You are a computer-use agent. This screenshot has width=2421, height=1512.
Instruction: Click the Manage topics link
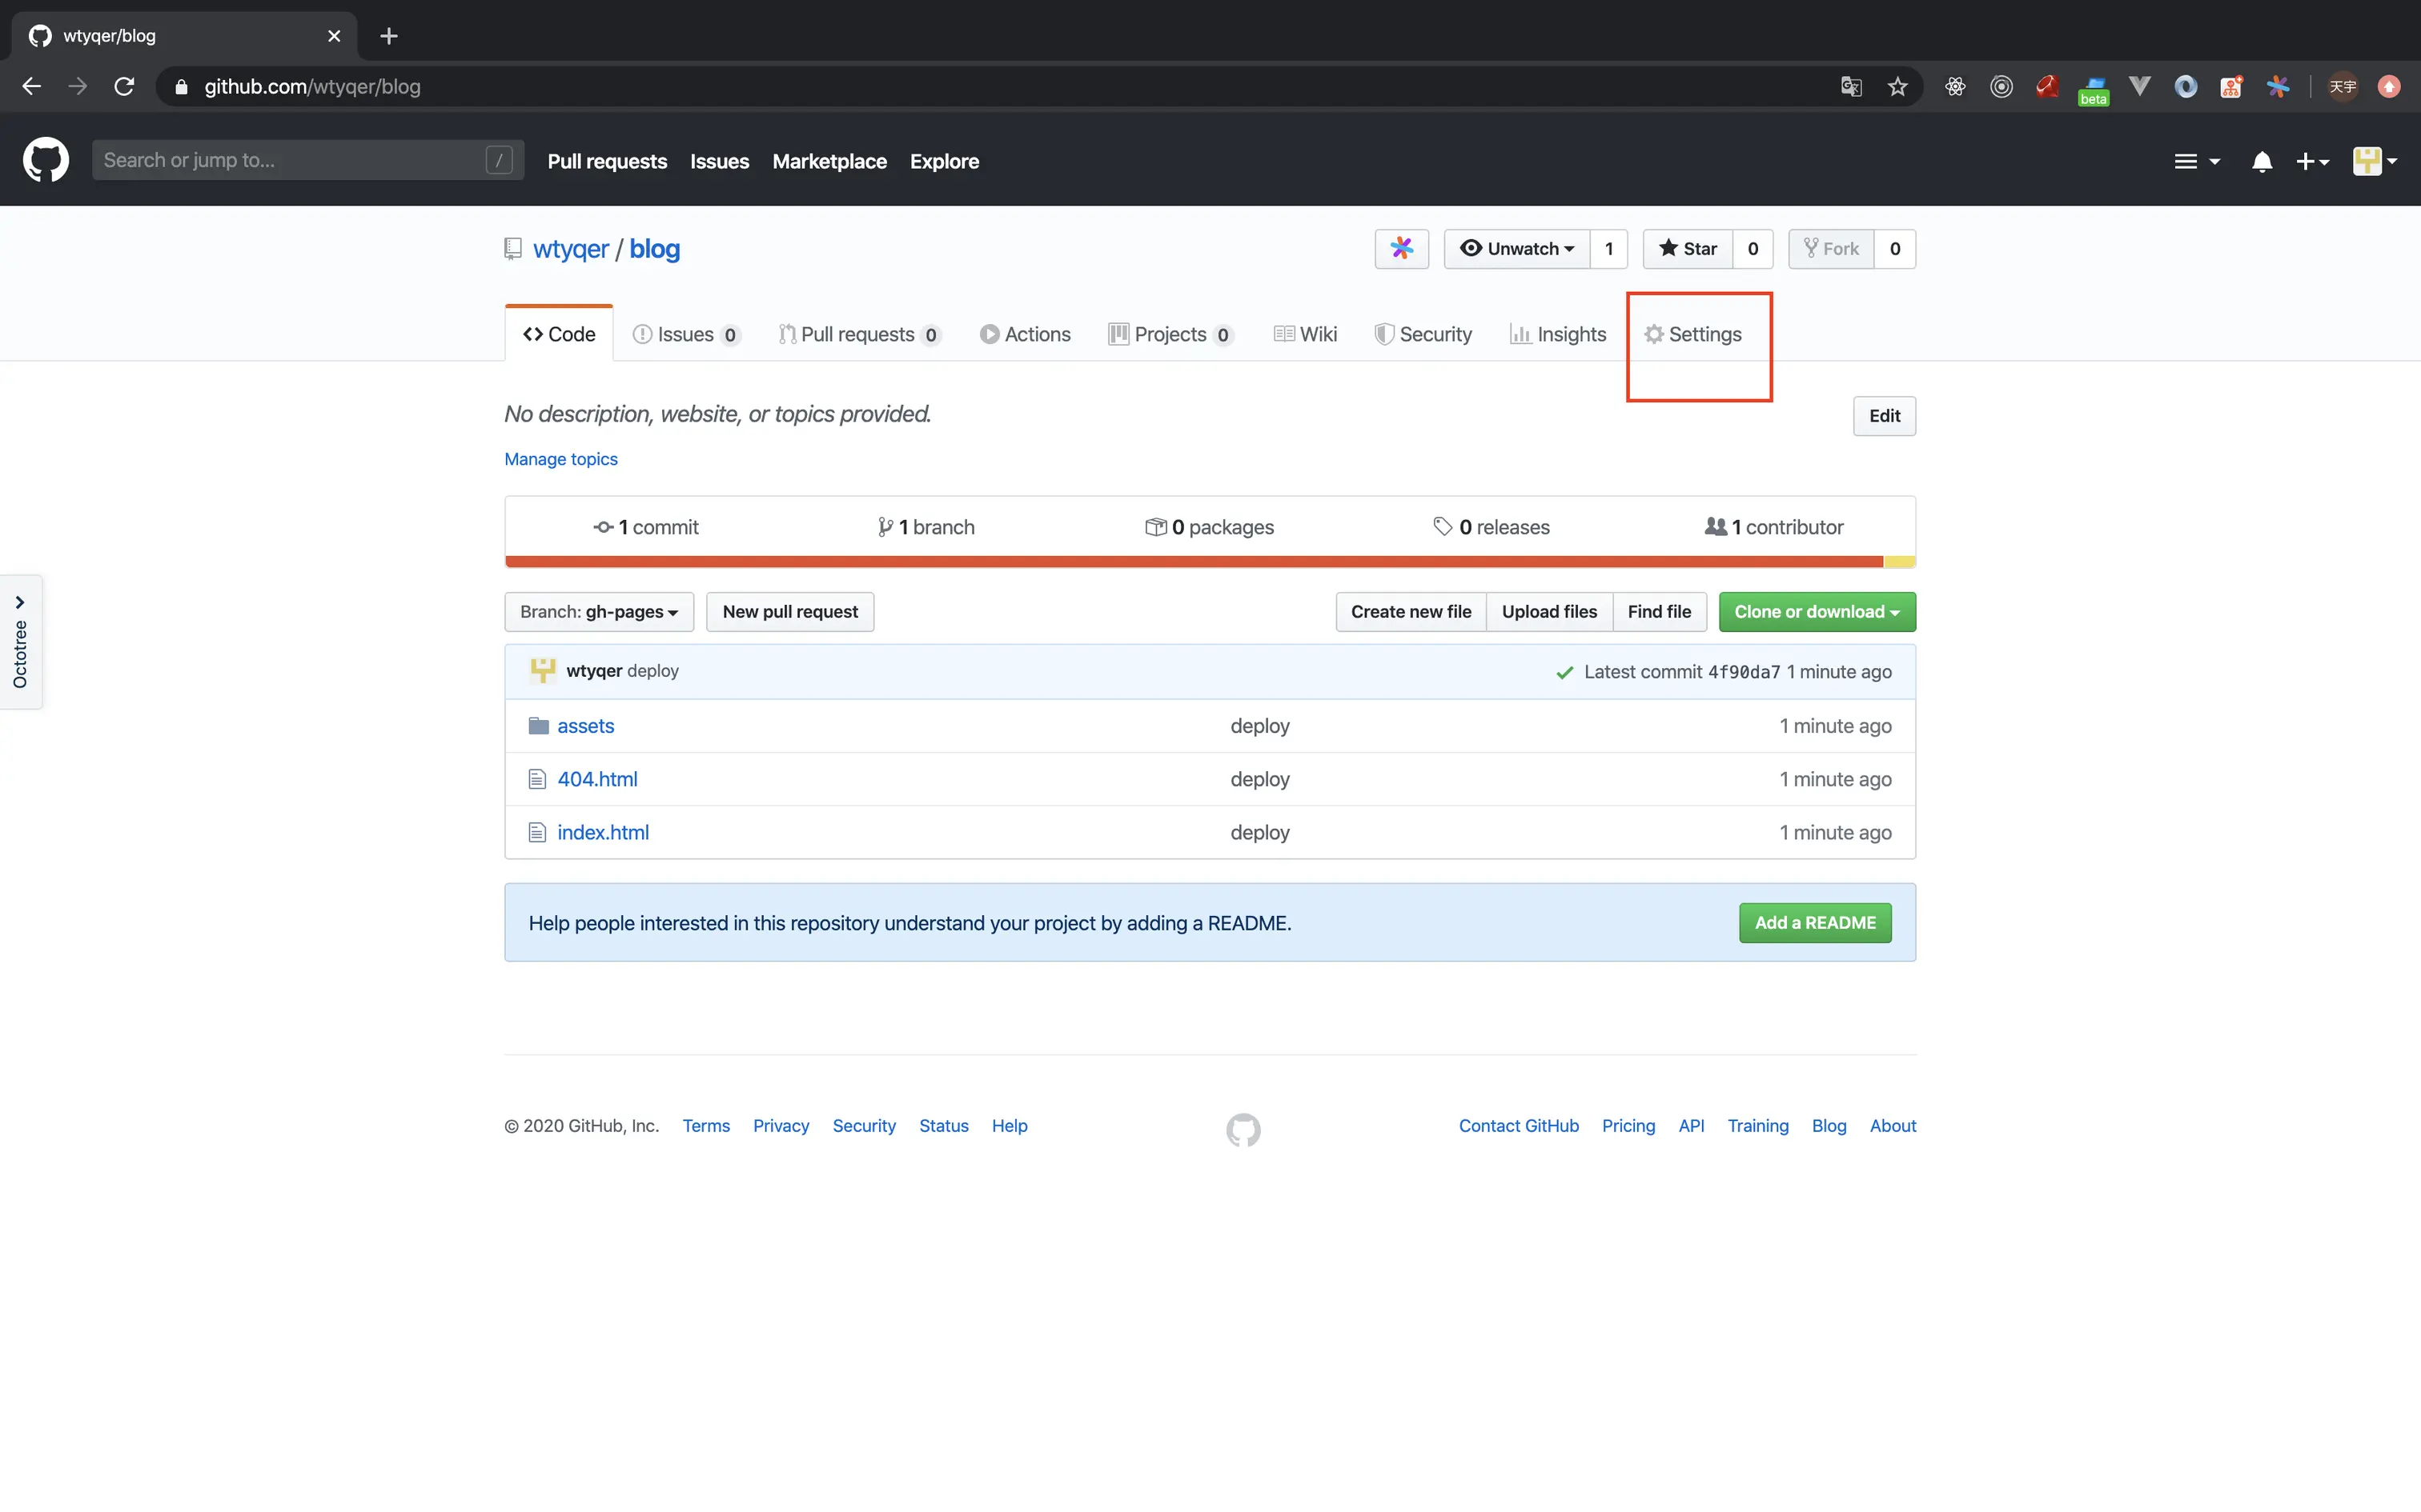(x=560, y=459)
